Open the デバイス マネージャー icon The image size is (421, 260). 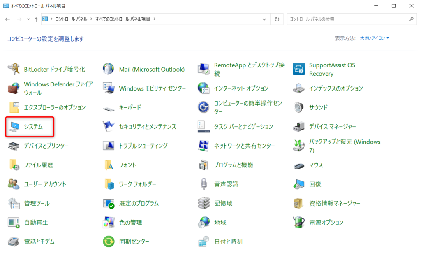pyautogui.click(x=298, y=127)
